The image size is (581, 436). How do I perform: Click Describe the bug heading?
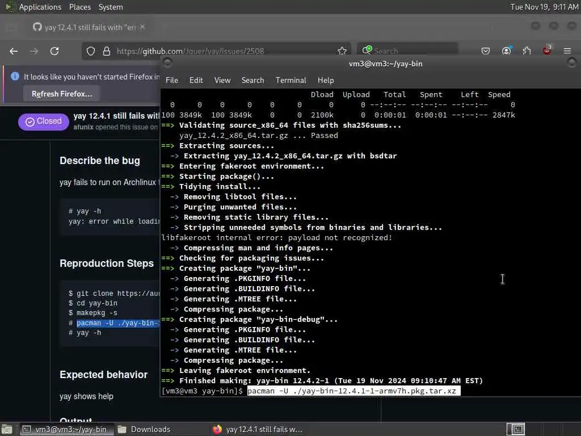click(x=100, y=161)
